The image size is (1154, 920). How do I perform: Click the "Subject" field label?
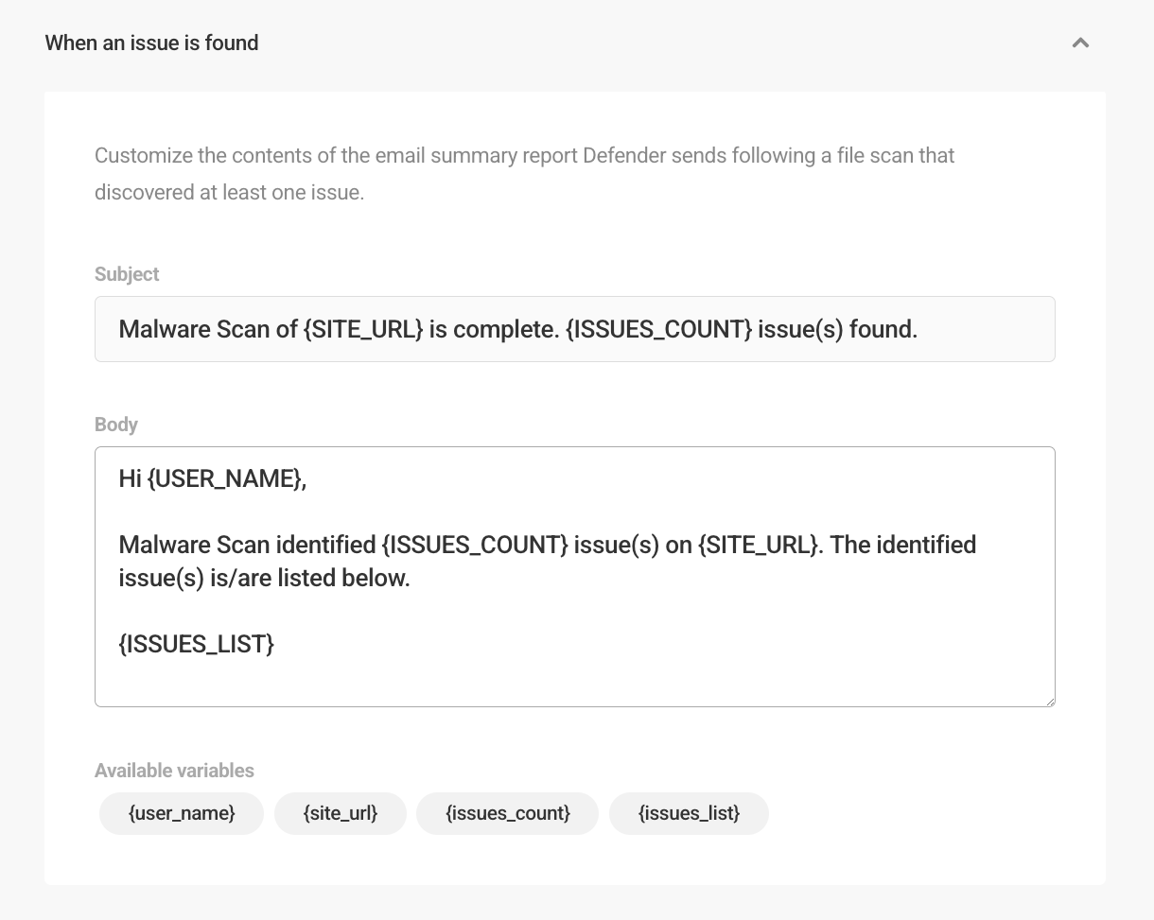[x=126, y=274]
